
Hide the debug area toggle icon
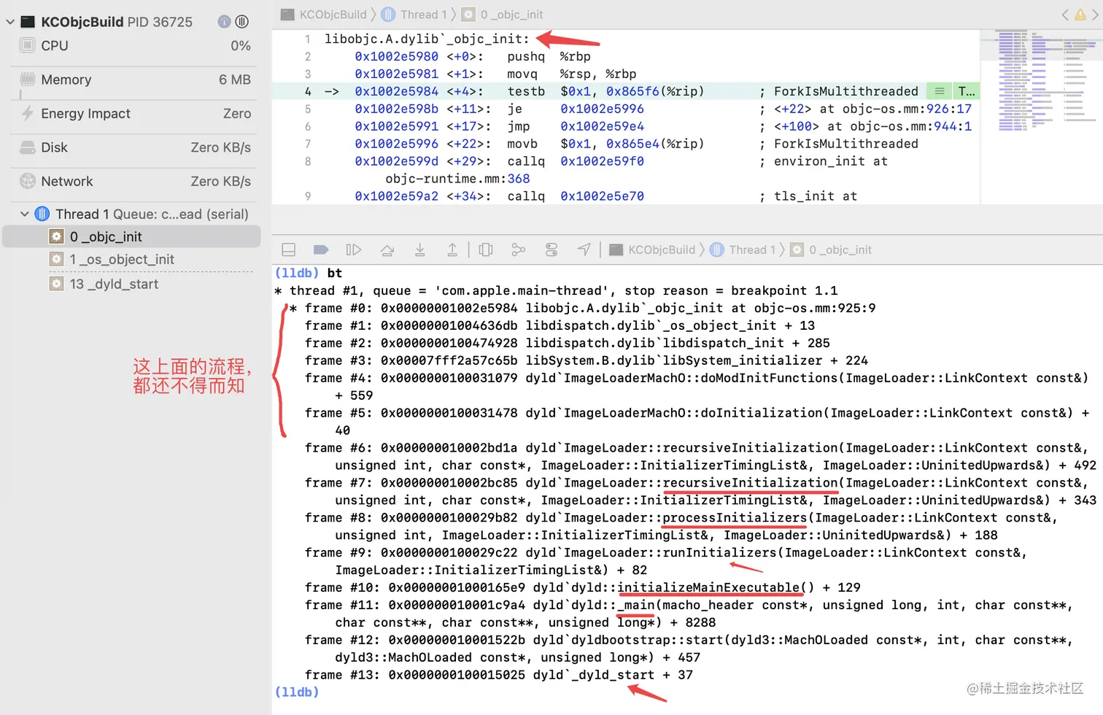coord(289,250)
